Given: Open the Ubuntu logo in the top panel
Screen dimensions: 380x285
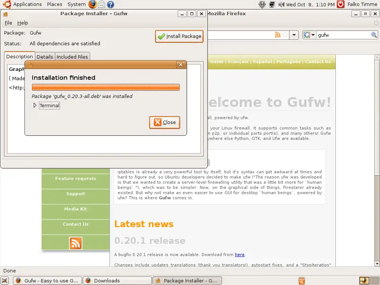Looking at the screenshot, I should point(7,4).
